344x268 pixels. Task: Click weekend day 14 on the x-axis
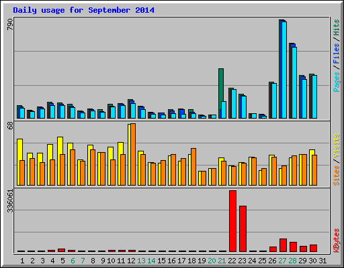pos(151,261)
